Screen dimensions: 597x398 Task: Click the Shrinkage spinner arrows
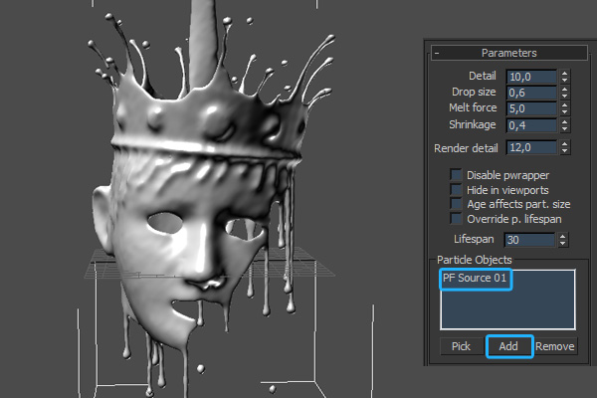coord(564,126)
